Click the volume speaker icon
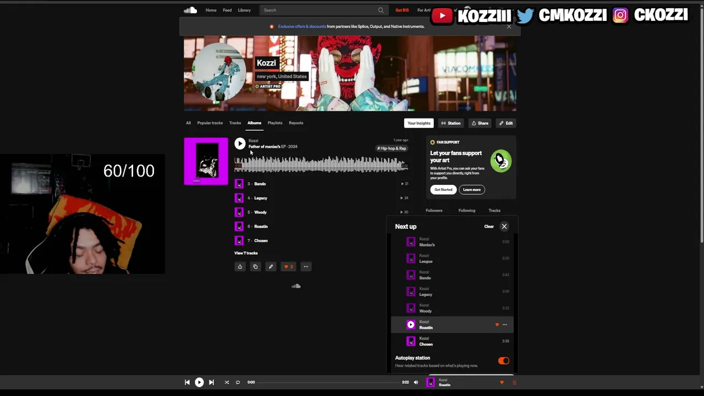704x396 pixels. coord(416,382)
